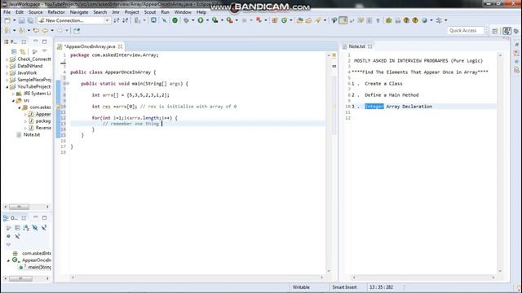The width and height of the screenshot is (522, 293).
Task: Toggle Mark Occurrences highlighted toolbar button
Action: (x=343, y=20)
